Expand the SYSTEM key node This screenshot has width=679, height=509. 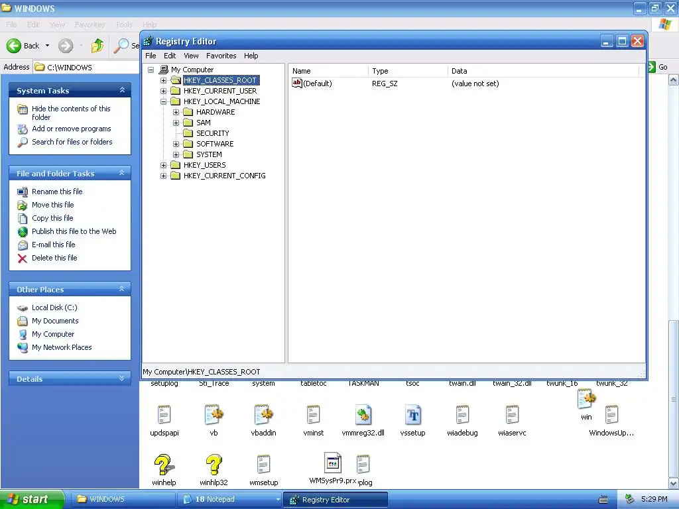176,154
